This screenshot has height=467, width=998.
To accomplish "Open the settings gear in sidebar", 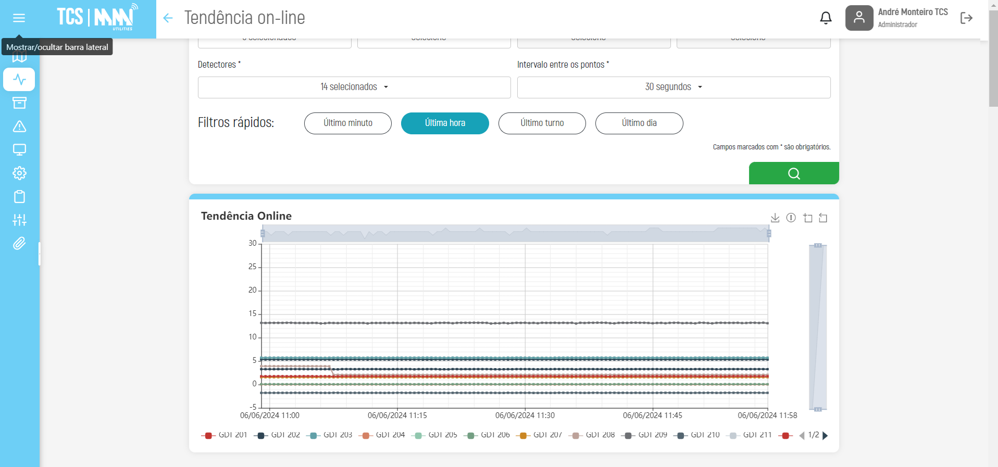I will point(19,173).
